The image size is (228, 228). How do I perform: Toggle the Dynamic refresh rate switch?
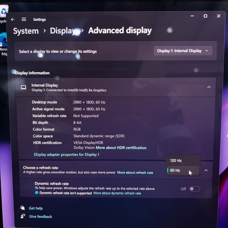[195, 189]
